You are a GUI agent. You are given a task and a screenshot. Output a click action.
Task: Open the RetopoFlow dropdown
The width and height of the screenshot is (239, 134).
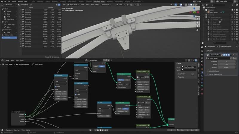[x=106, y=5]
